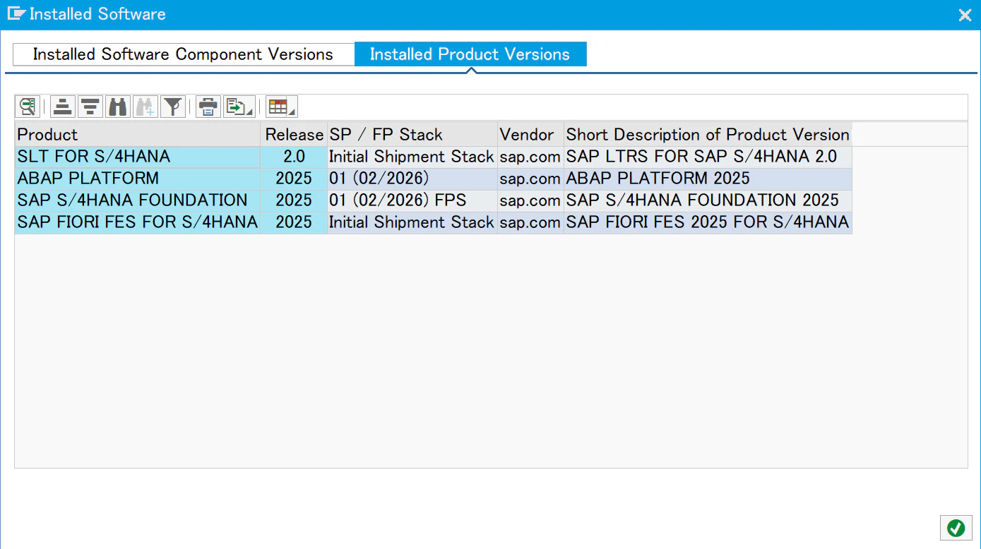Open the Export dropdown in the toolbar
Screen dimensions: 981x549
[x=239, y=107]
